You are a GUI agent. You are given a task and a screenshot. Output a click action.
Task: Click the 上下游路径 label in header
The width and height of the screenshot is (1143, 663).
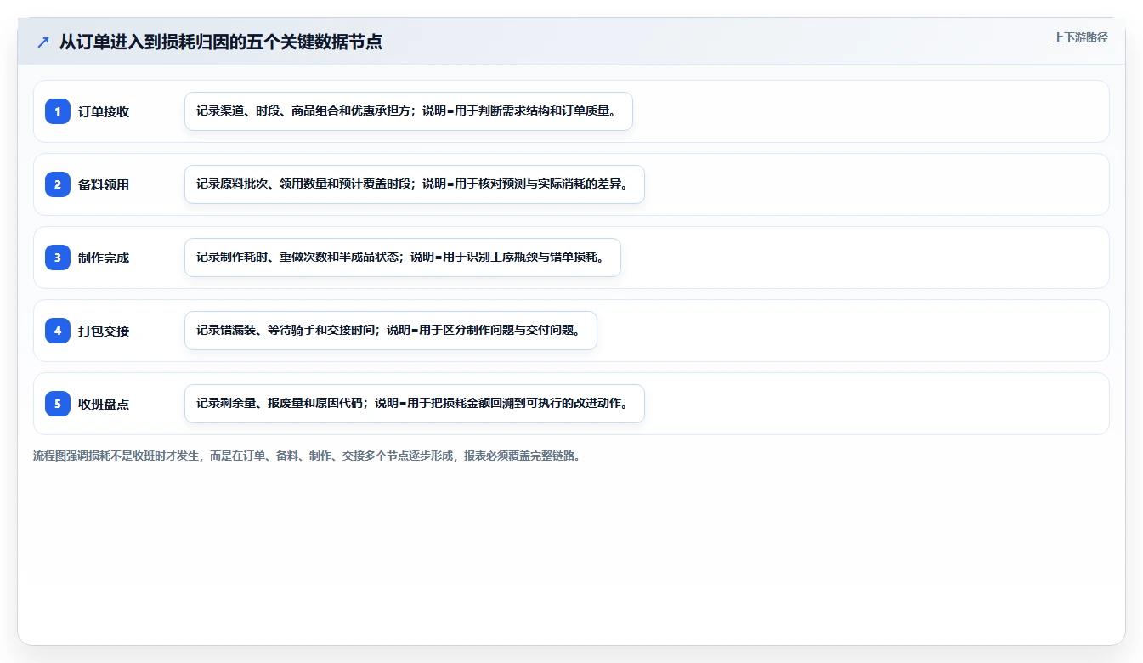(x=1080, y=37)
